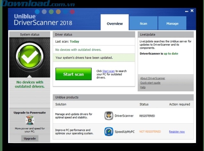Click the Driver status panel header
Viewport: 204px width, 151px height.
coord(94,35)
